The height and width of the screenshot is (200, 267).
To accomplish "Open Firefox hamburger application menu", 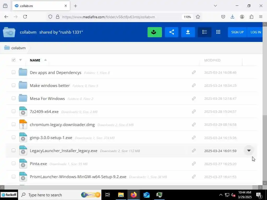I will pos(261,17).
